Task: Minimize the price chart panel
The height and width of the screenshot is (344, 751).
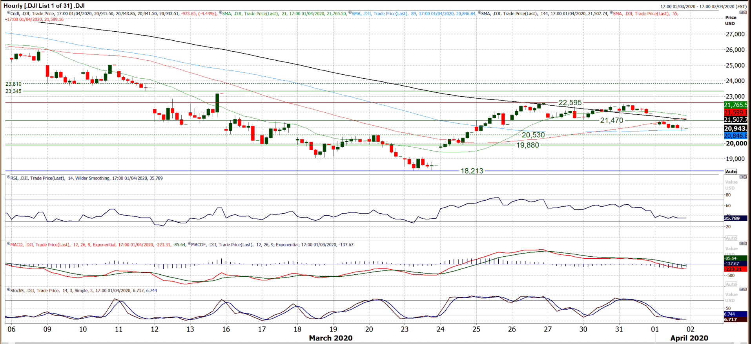Action: 742,13
